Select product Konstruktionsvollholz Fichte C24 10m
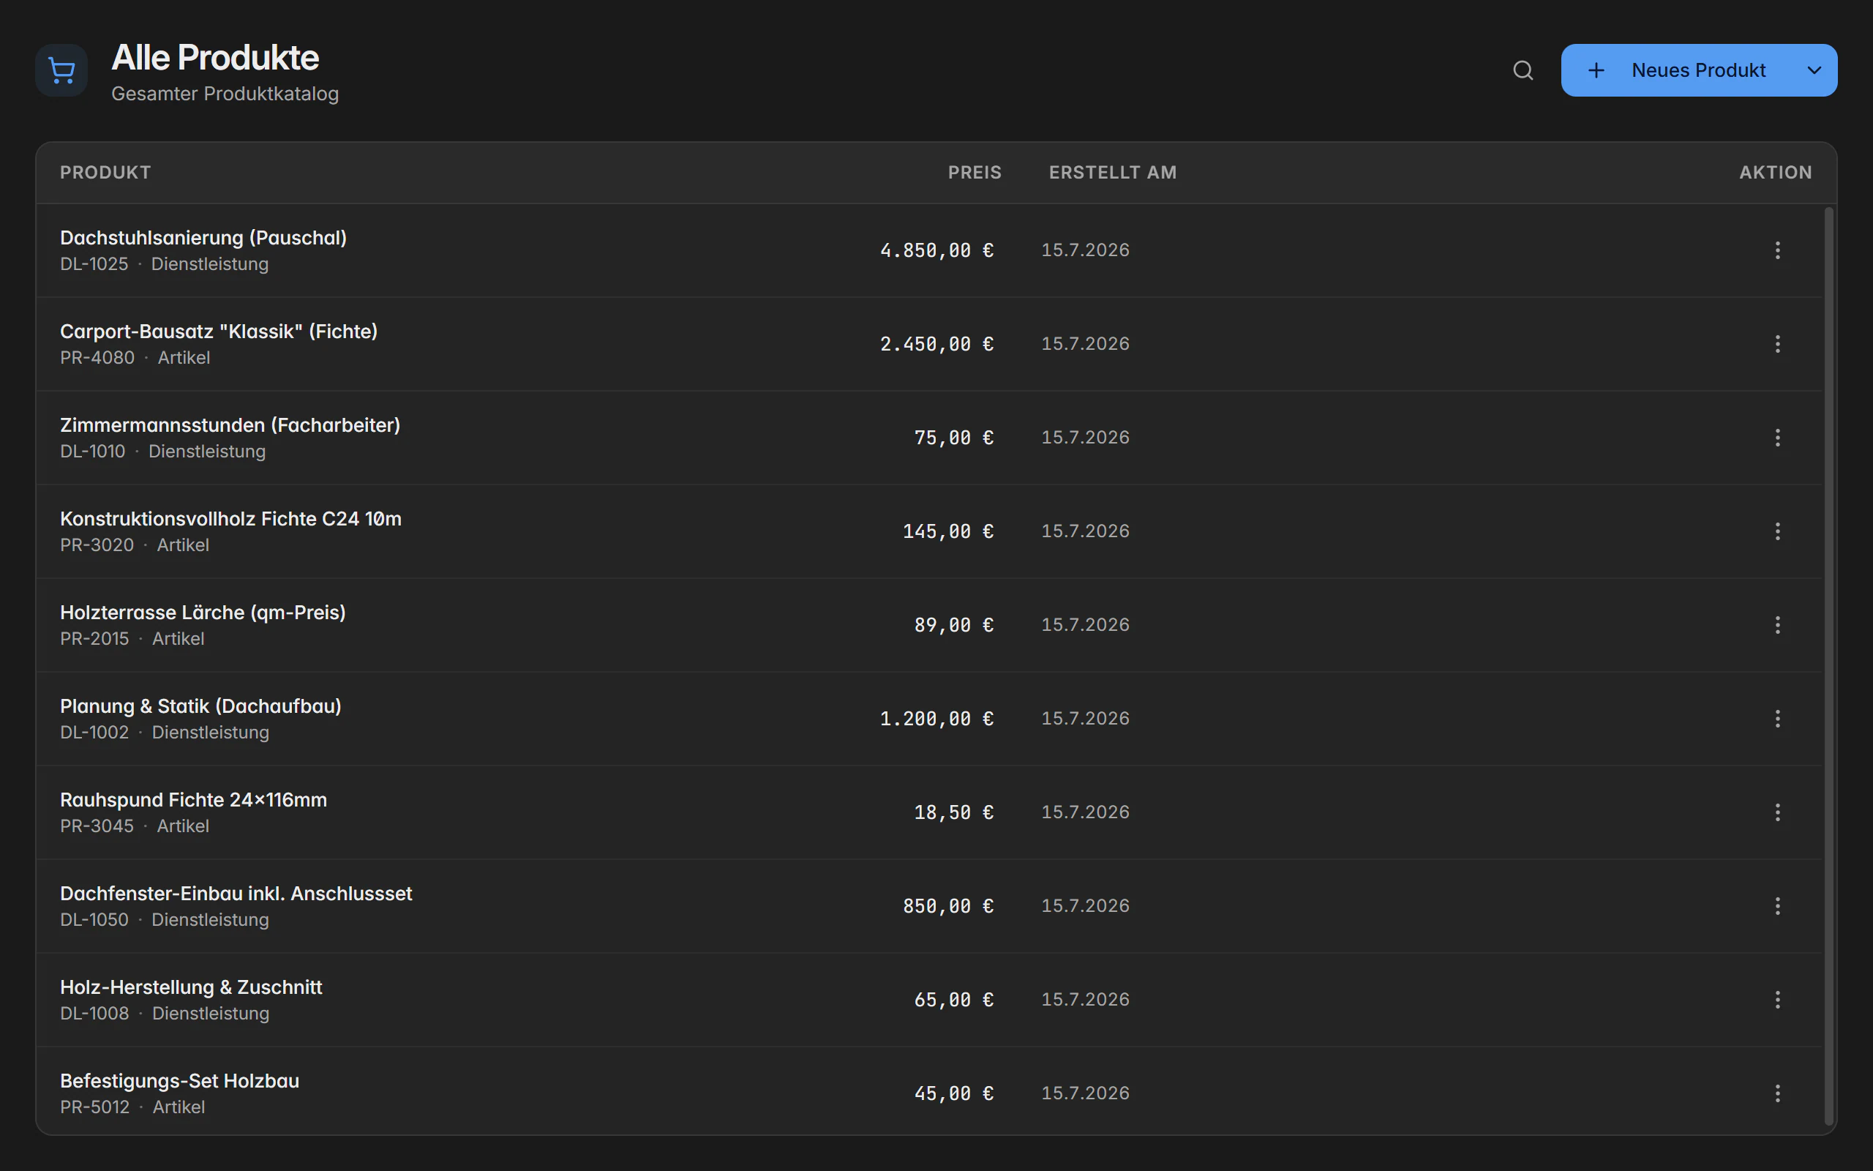This screenshot has height=1171, width=1873. click(x=230, y=519)
